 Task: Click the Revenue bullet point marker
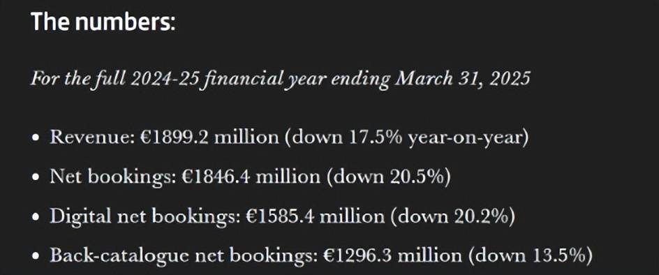click(36, 139)
